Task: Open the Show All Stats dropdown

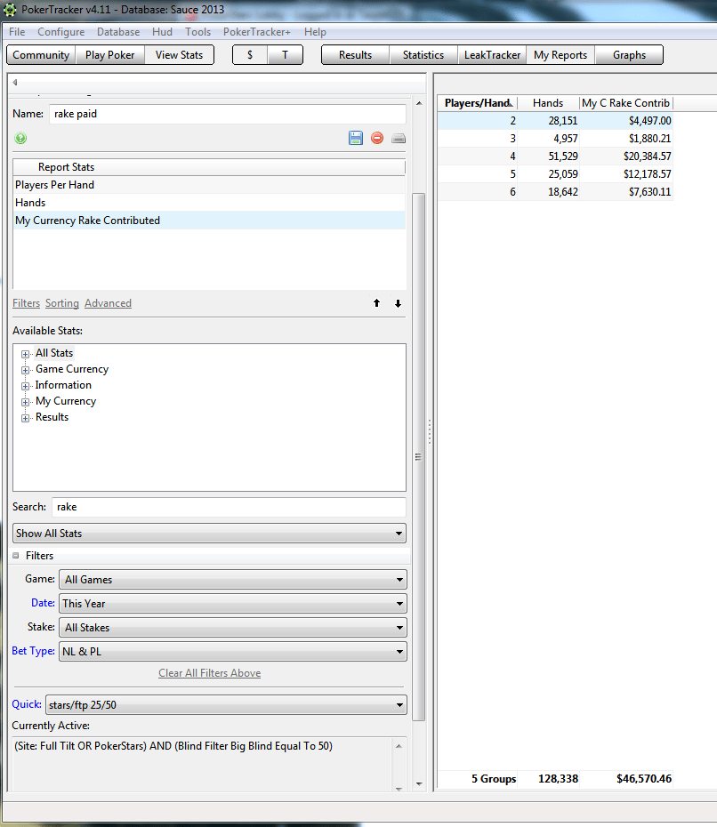Action: click(209, 534)
